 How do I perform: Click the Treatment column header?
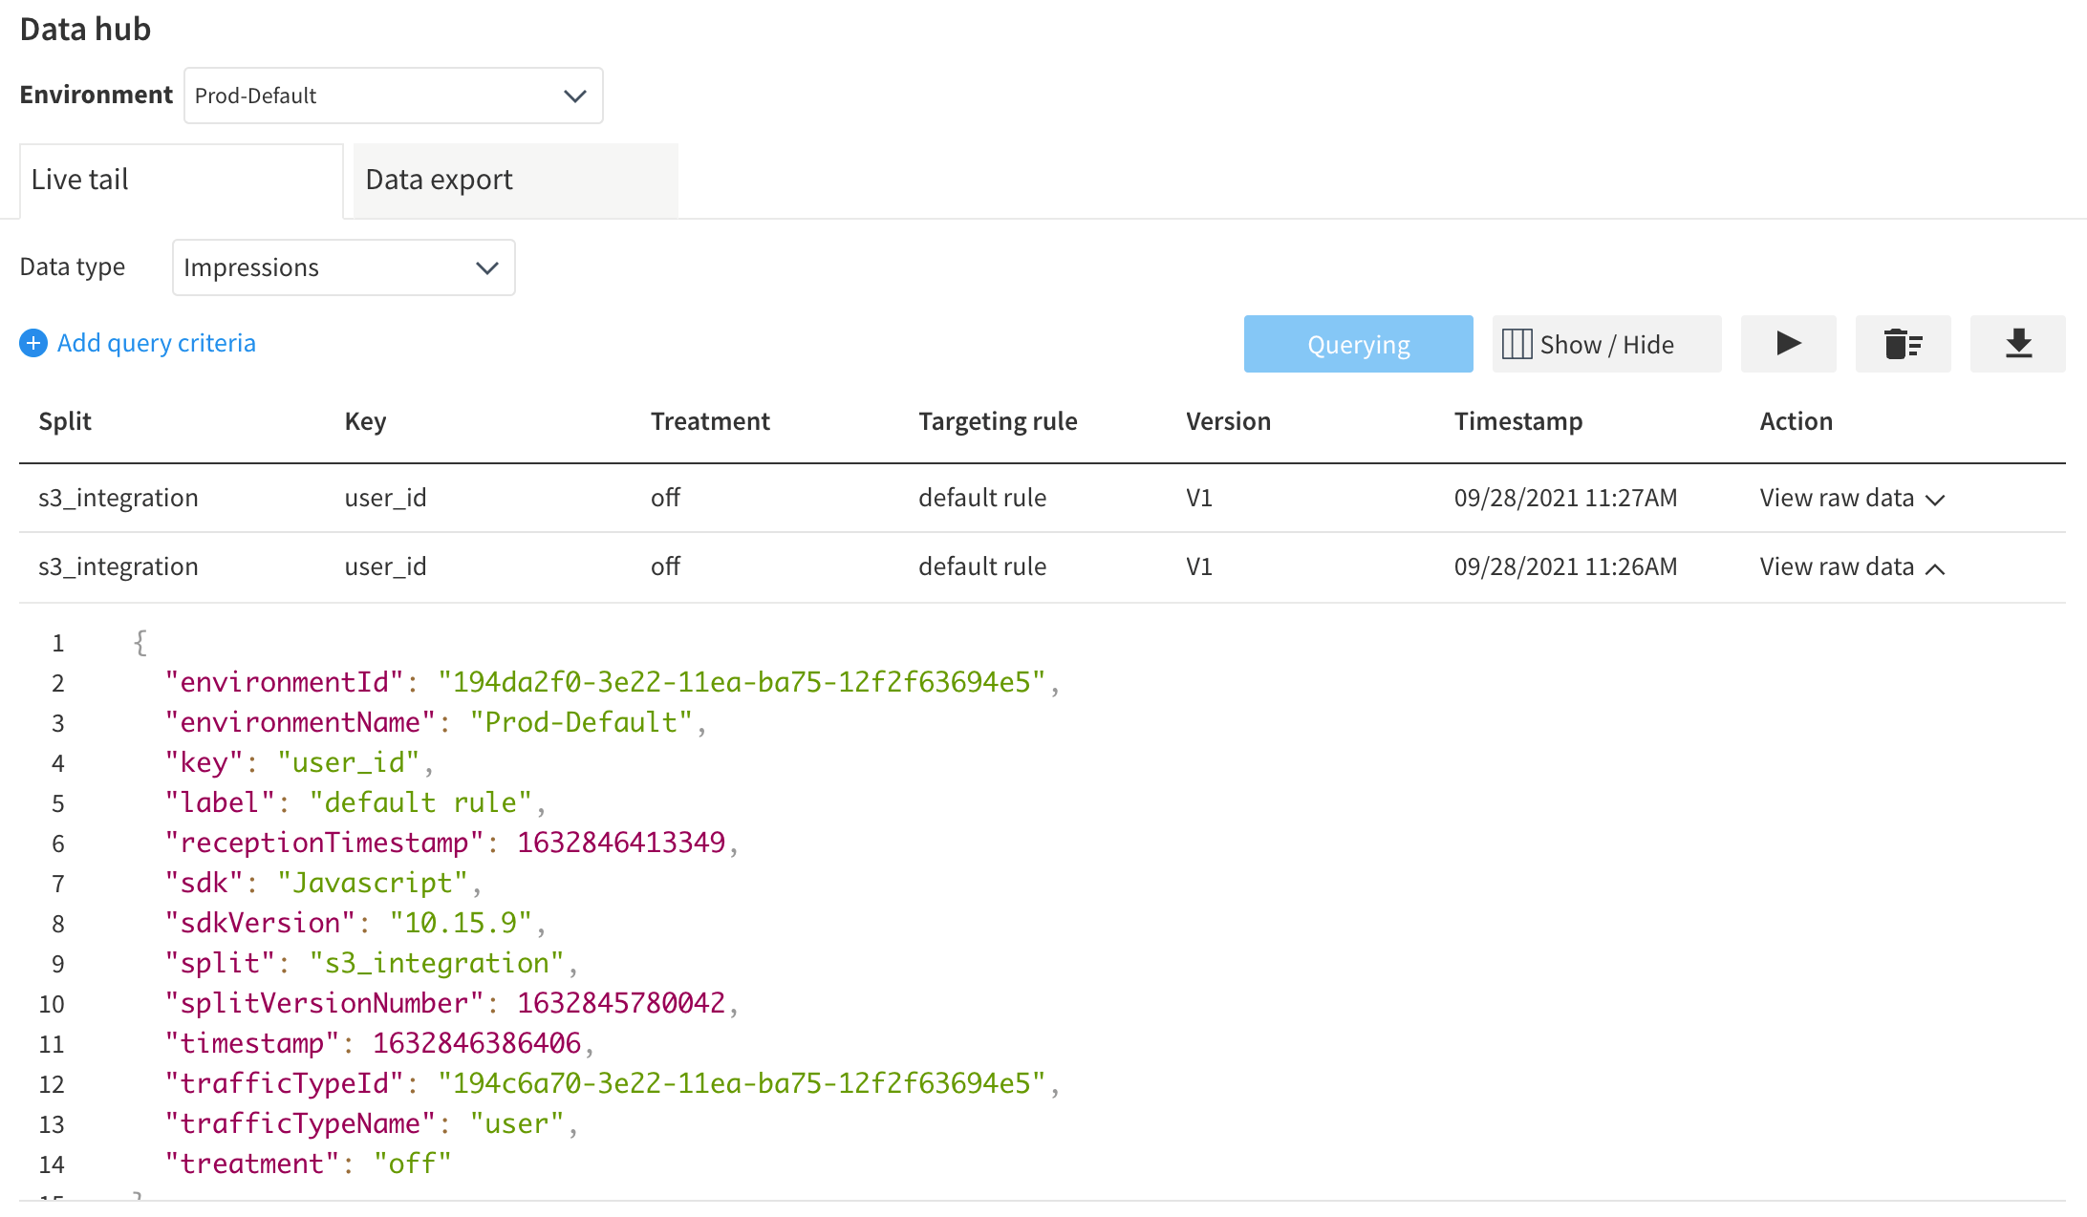710,421
